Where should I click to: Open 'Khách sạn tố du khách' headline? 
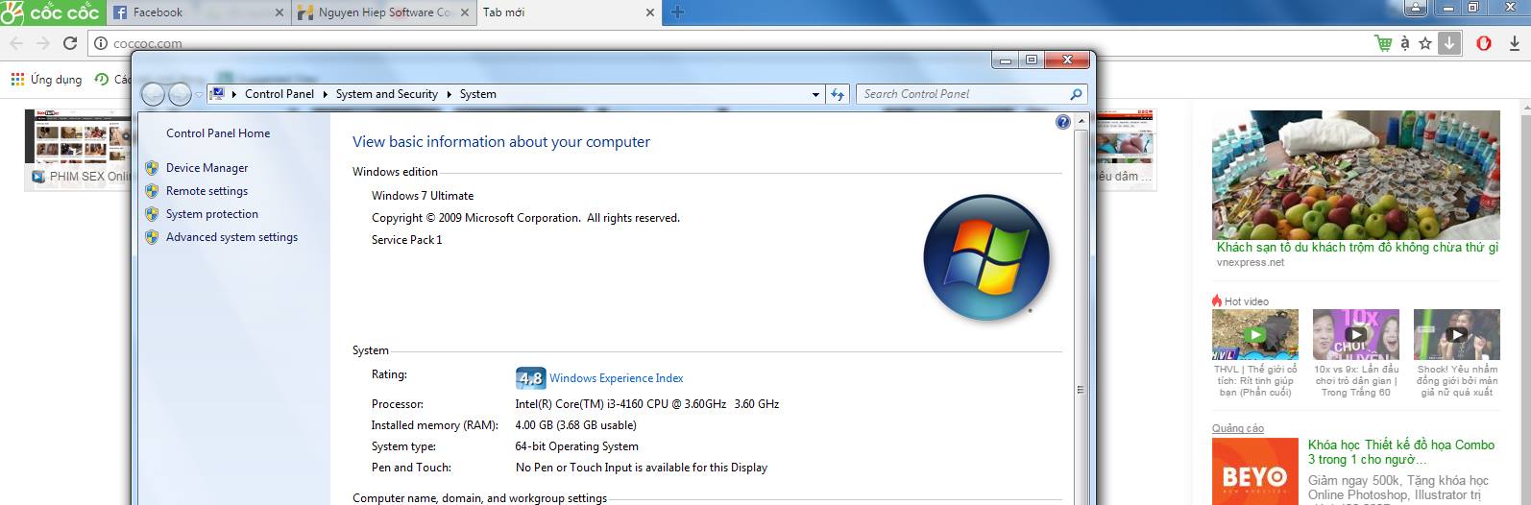point(1357,248)
